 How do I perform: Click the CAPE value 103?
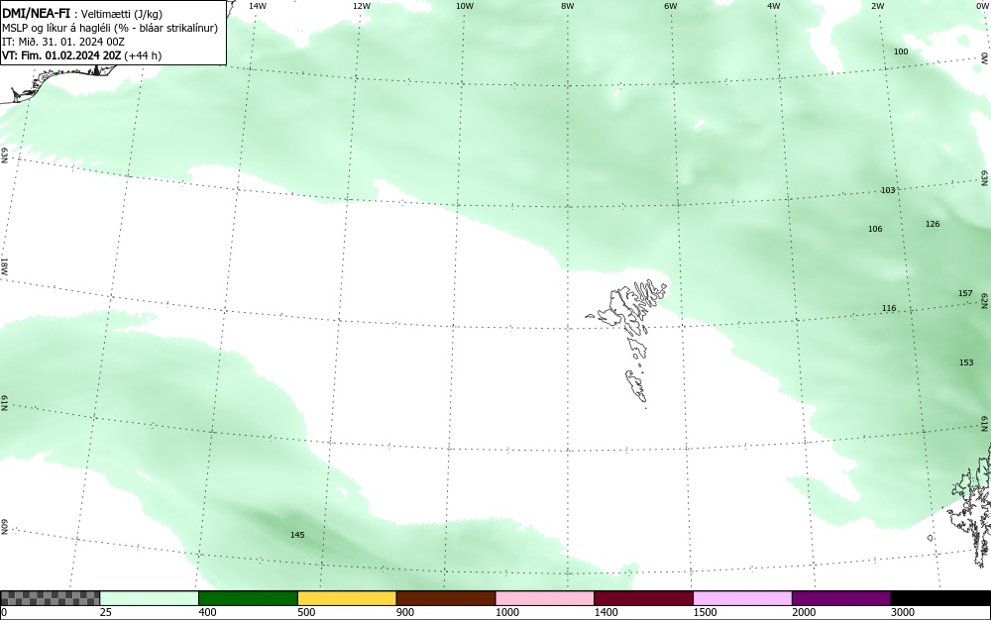(x=888, y=190)
